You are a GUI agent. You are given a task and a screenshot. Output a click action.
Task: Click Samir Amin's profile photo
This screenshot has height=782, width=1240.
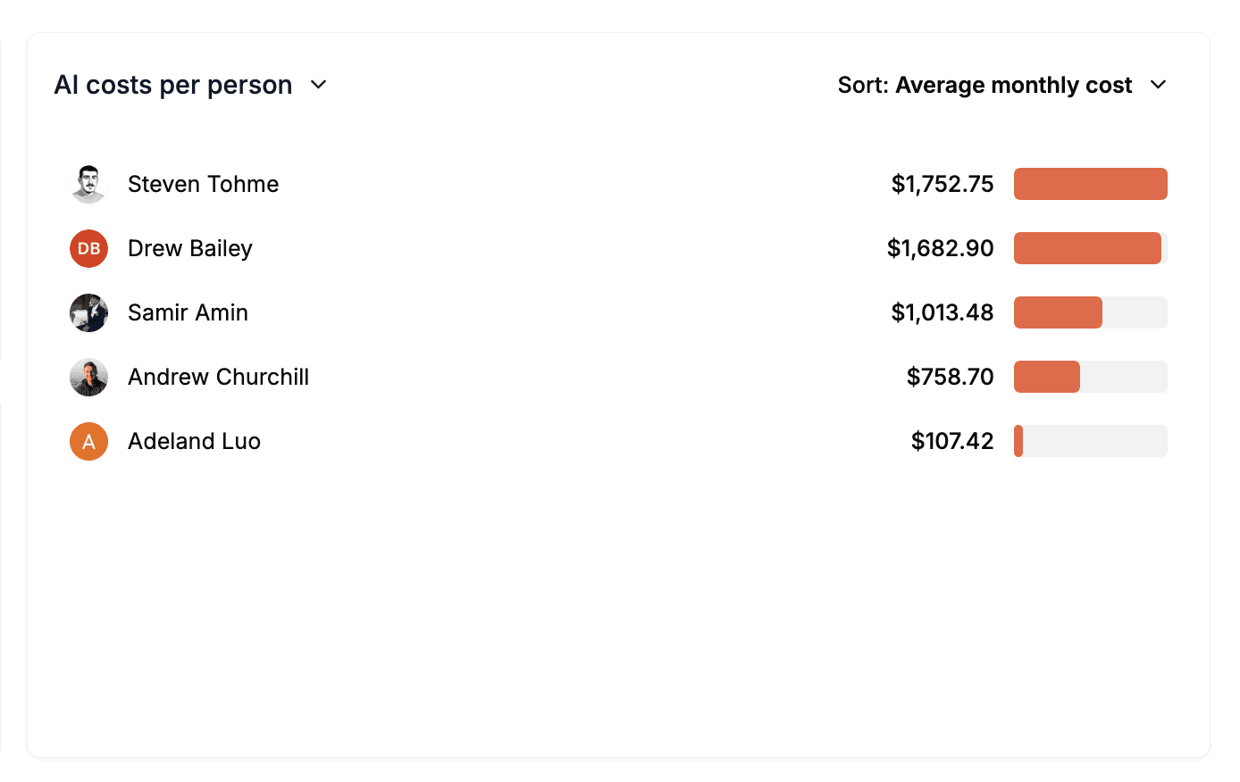(x=88, y=312)
